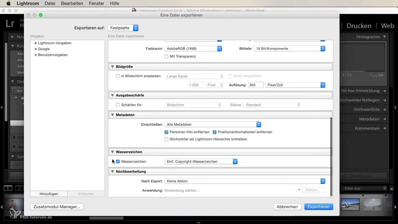Open the Einschließen Alle Metadaten dropdown
Image resolution: width=398 pixels, height=224 pixels.
click(213, 124)
